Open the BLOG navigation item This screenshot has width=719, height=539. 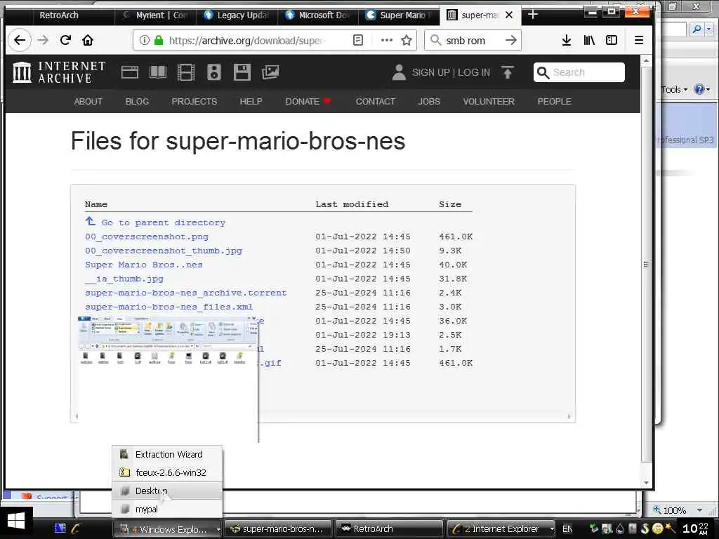137,101
